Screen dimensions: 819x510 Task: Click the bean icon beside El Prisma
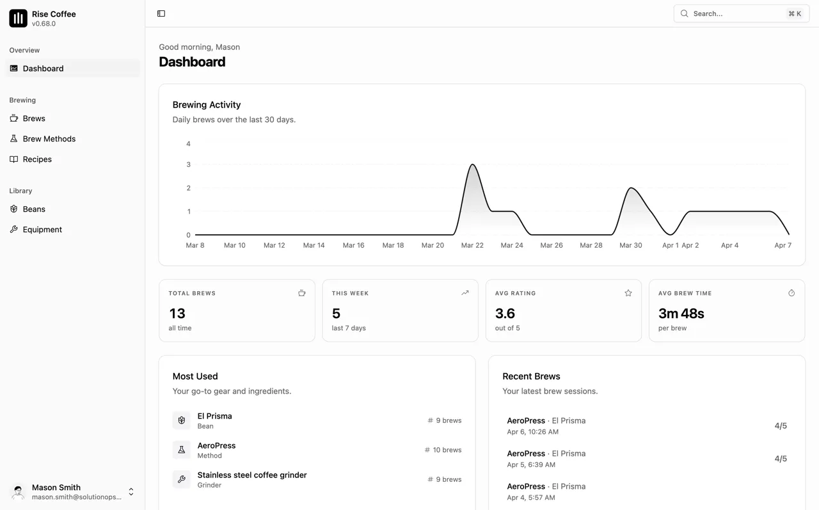182,420
